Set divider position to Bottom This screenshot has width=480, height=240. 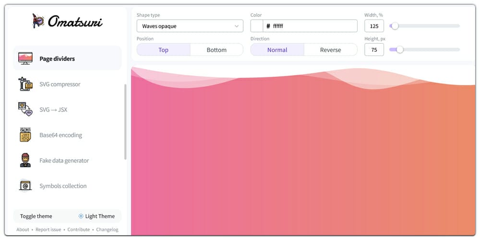pyautogui.click(x=216, y=50)
